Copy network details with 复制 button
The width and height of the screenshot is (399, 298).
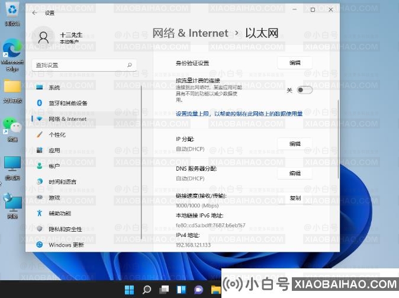coord(295,198)
